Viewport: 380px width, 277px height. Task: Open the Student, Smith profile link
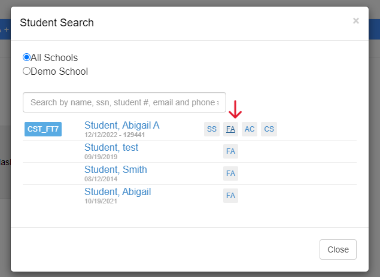[x=115, y=169]
